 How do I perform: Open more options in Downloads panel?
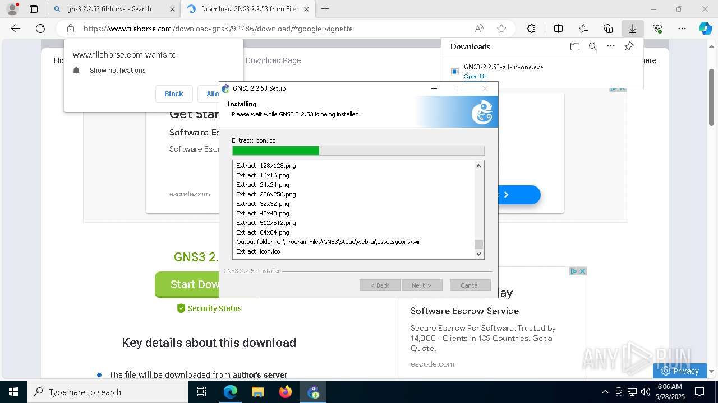(611, 46)
